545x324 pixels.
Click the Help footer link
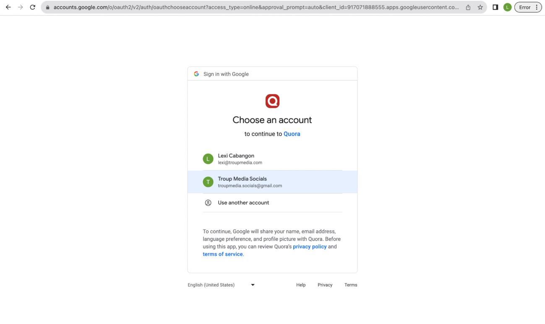(301, 285)
